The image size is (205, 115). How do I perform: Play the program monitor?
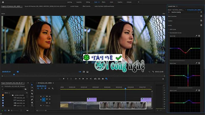coord(83,79)
